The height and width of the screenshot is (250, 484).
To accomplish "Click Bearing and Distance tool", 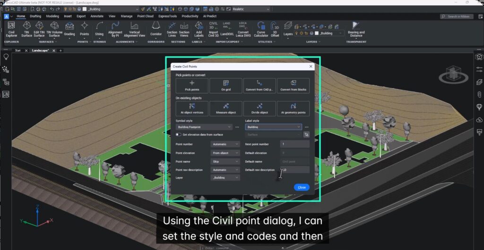I will [356, 30].
